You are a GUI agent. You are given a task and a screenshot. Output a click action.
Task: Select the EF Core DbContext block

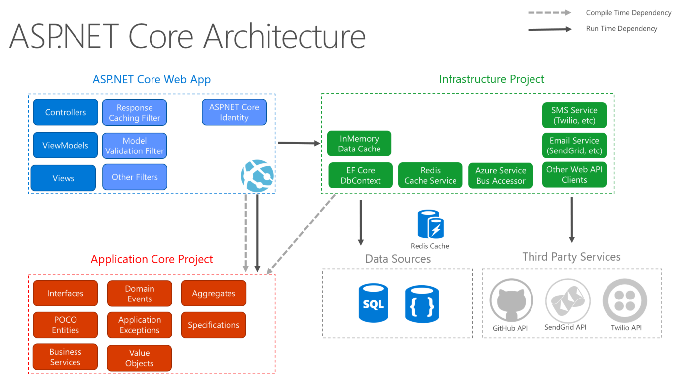(360, 175)
